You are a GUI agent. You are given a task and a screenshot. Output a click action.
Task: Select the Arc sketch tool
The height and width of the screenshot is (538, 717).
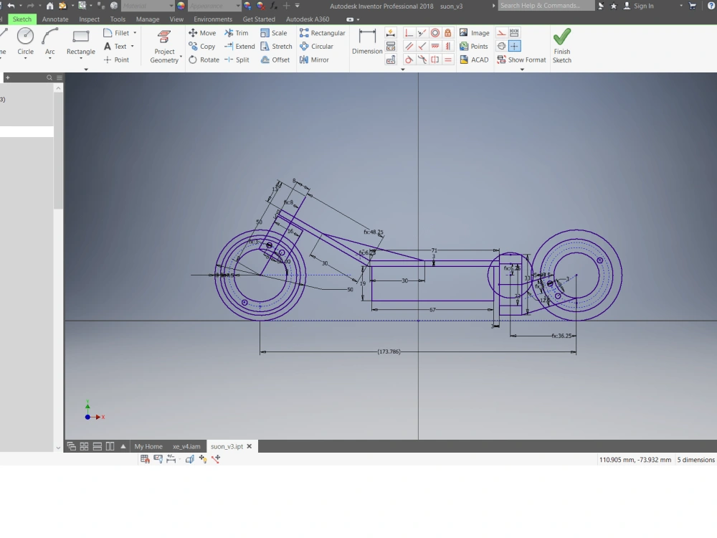pos(50,41)
